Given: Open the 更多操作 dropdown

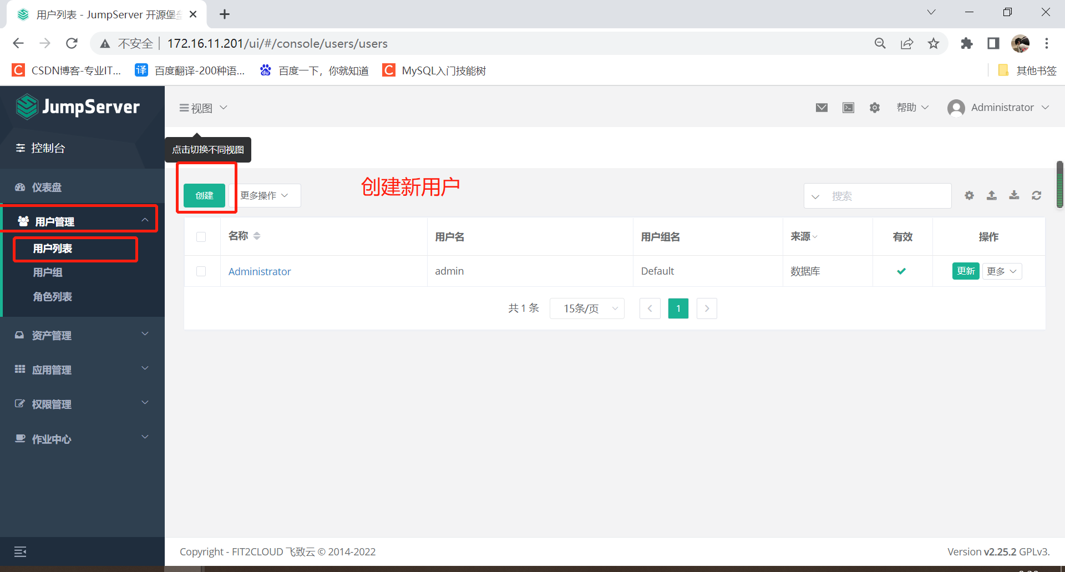Looking at the screenshot, I should [x=265, y=196].
